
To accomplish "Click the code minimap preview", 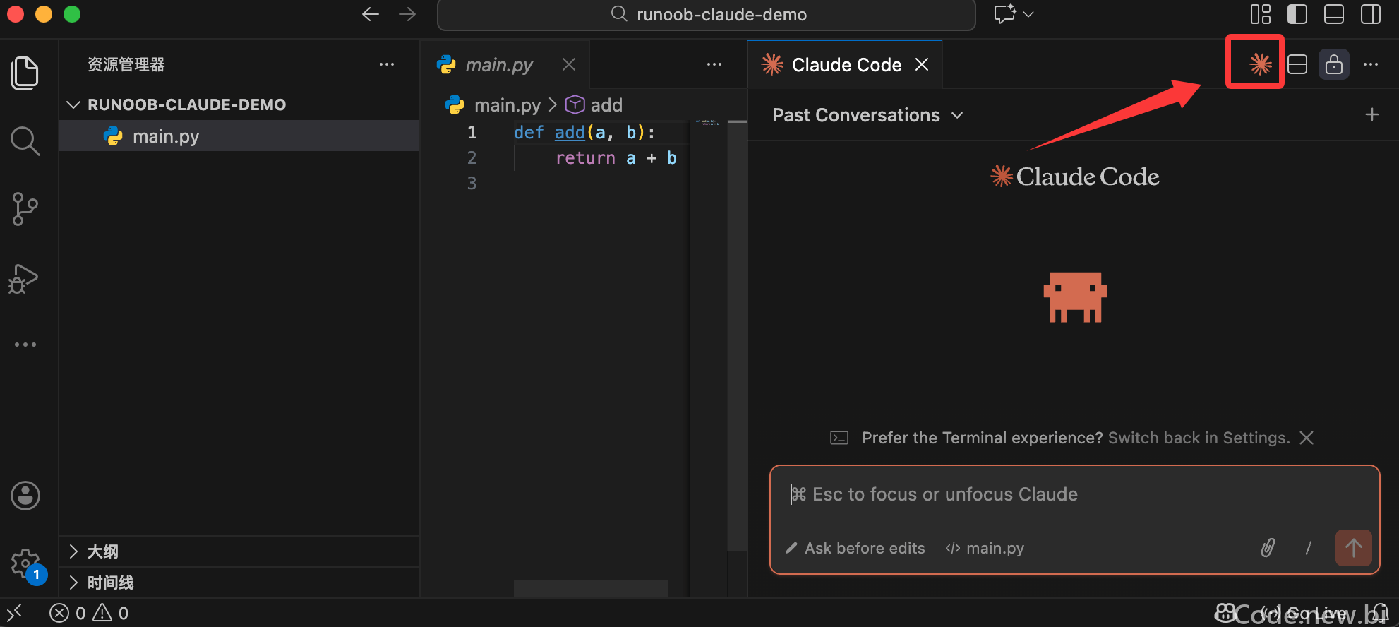I will 707,123.
